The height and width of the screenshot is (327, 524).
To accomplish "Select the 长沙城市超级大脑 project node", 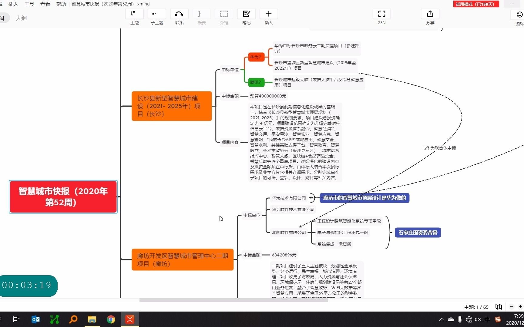I will pos(319,82).
